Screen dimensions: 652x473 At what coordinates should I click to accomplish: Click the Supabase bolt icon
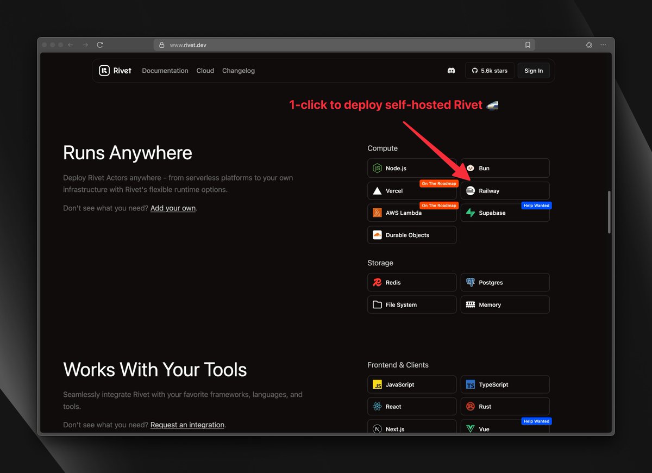point(470,213)
